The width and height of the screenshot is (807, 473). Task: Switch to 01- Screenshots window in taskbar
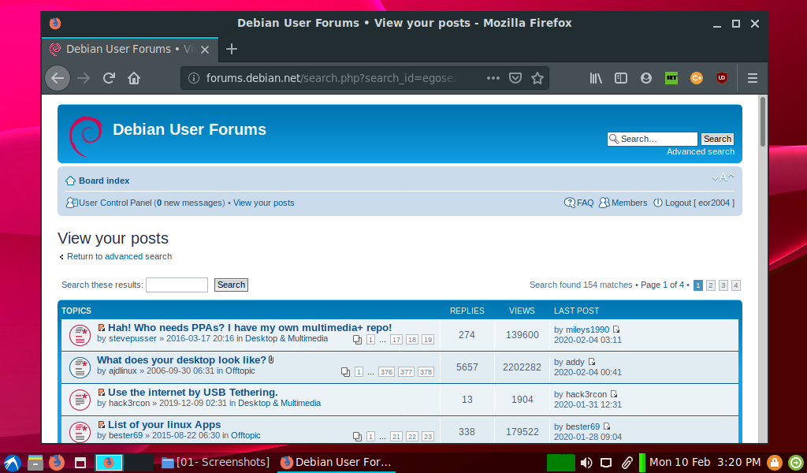pos(216,462)
